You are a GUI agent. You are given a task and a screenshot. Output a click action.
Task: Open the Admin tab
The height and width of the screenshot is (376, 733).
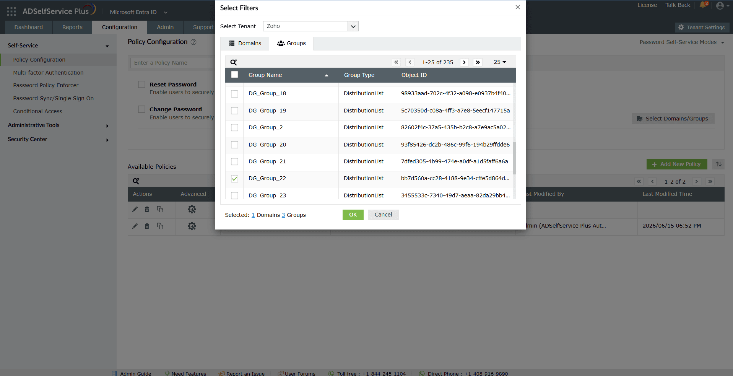pos(165,27)
